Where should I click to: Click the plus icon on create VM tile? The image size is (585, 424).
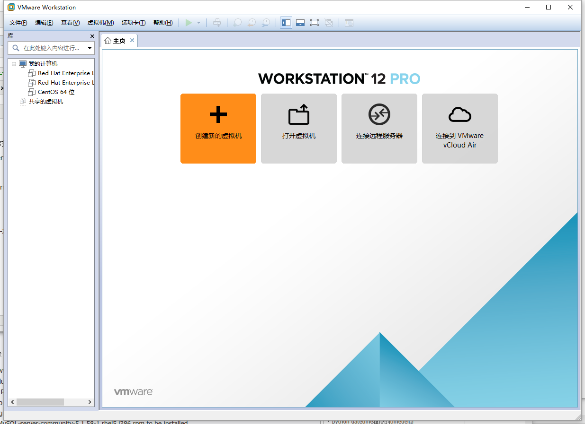tap(218, 114)
